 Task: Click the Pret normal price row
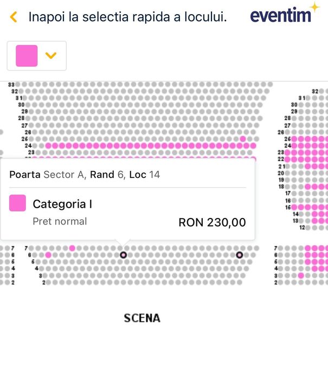point(60,221)
